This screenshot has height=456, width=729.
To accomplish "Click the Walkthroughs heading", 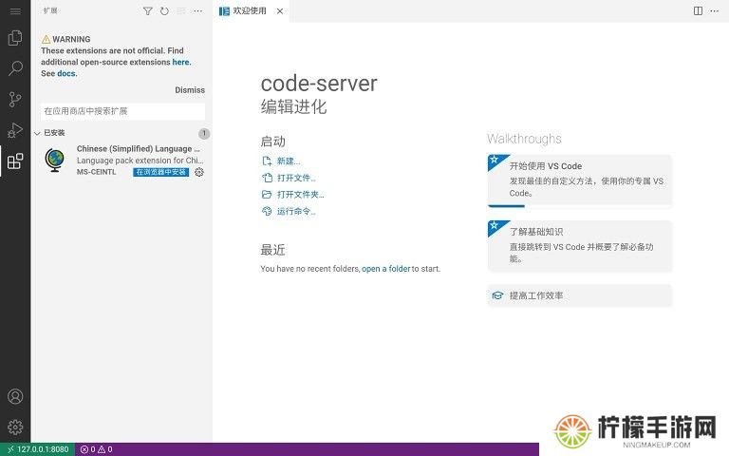I will (524, 139).
